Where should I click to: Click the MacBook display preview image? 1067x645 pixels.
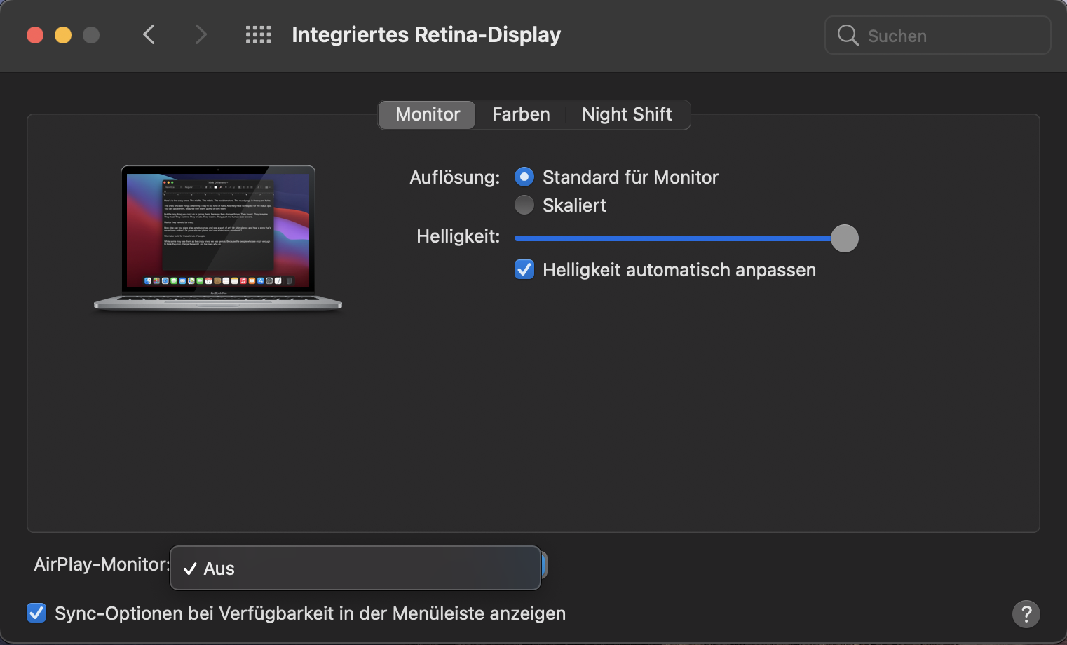pyautogui.click(x=218, y=237)
